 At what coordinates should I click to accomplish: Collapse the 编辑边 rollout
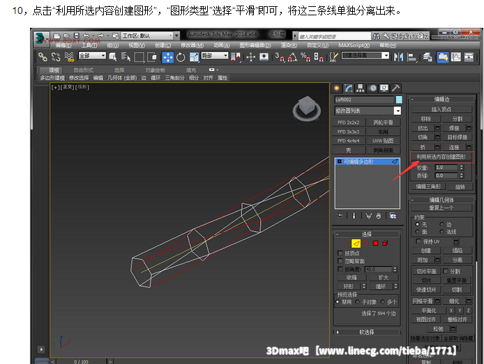(x=412, y=100)
